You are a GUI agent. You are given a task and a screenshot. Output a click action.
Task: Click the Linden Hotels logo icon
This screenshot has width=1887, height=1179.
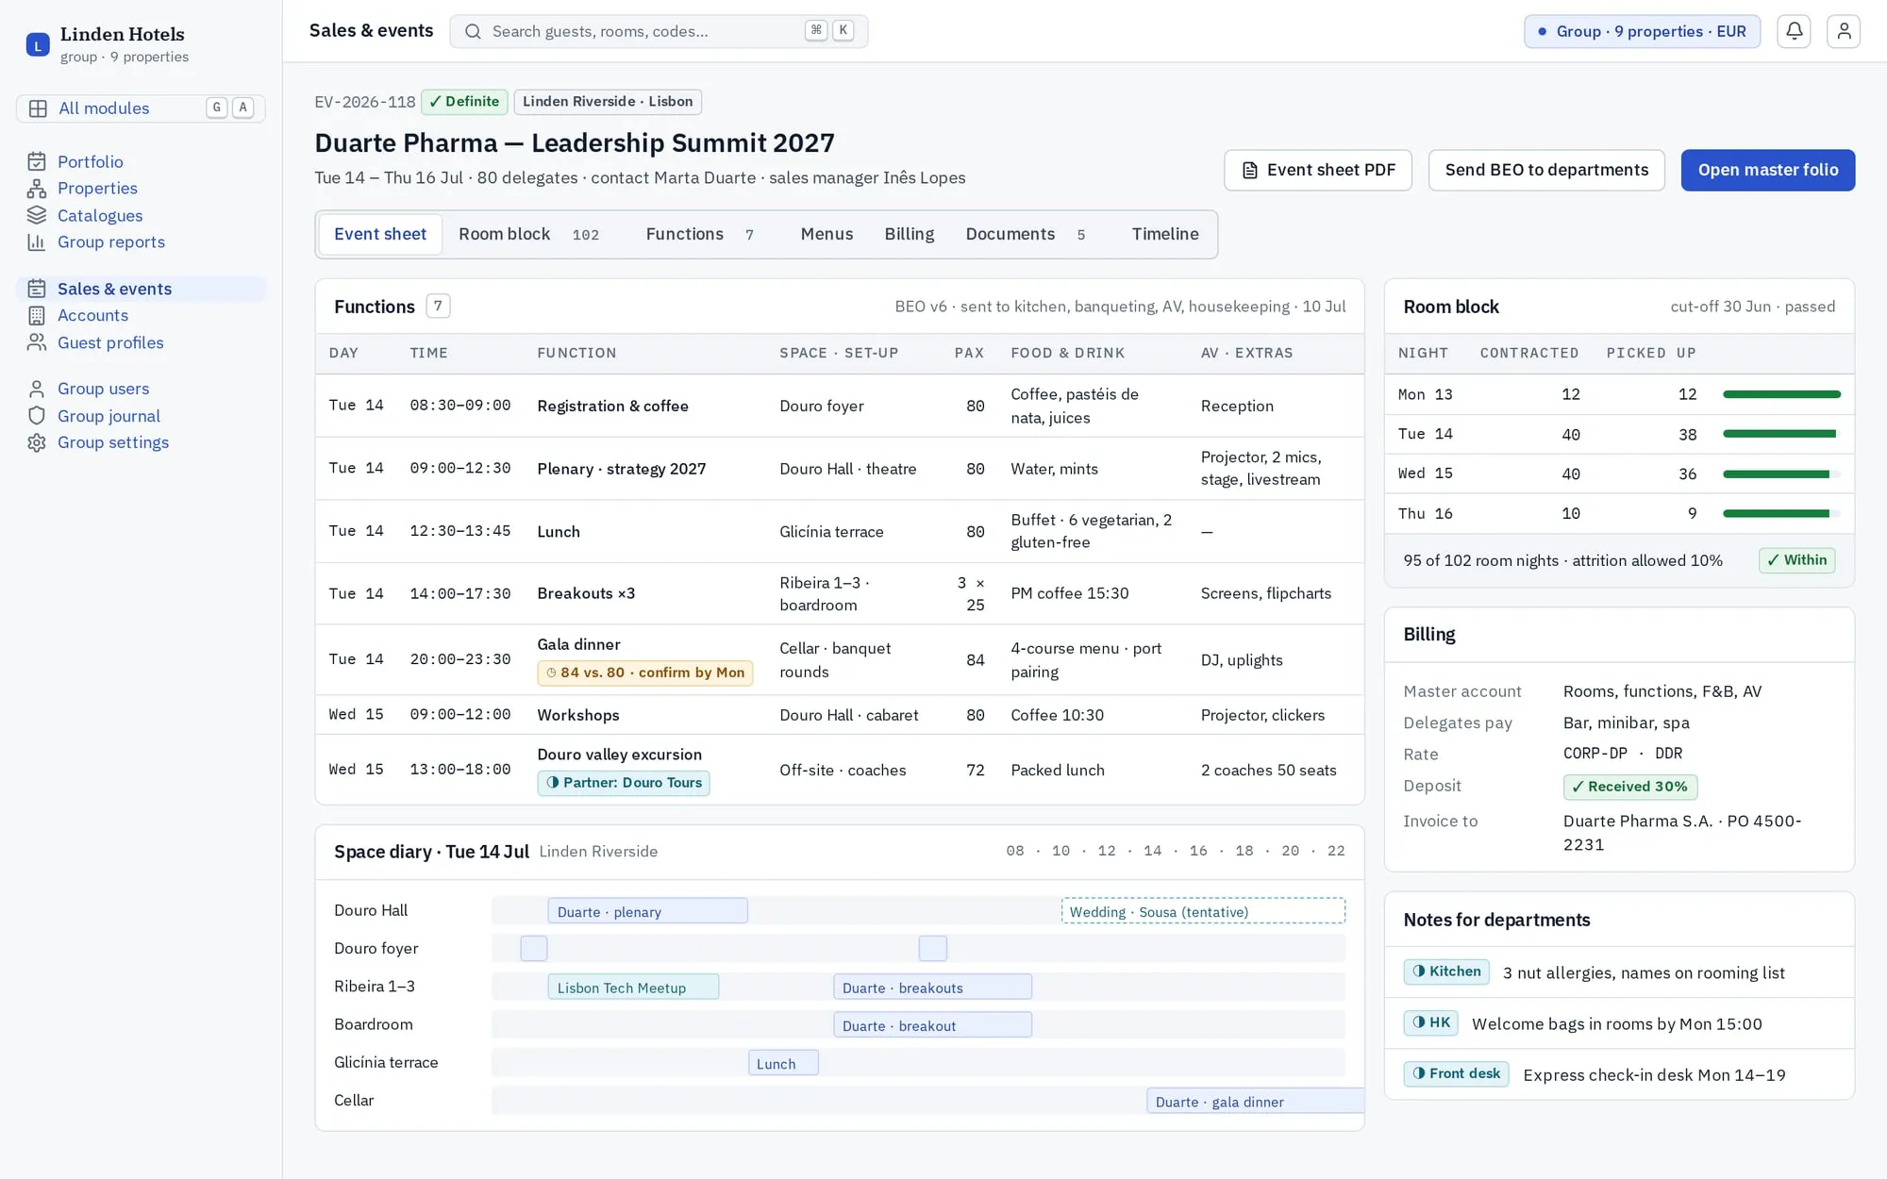point(38,44)
